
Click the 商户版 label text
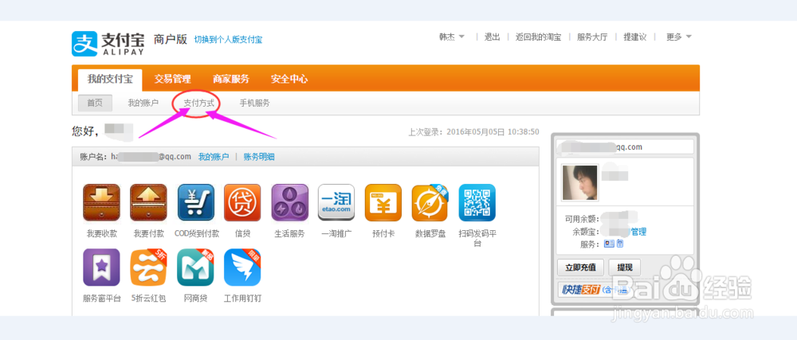tap(171, 39)
